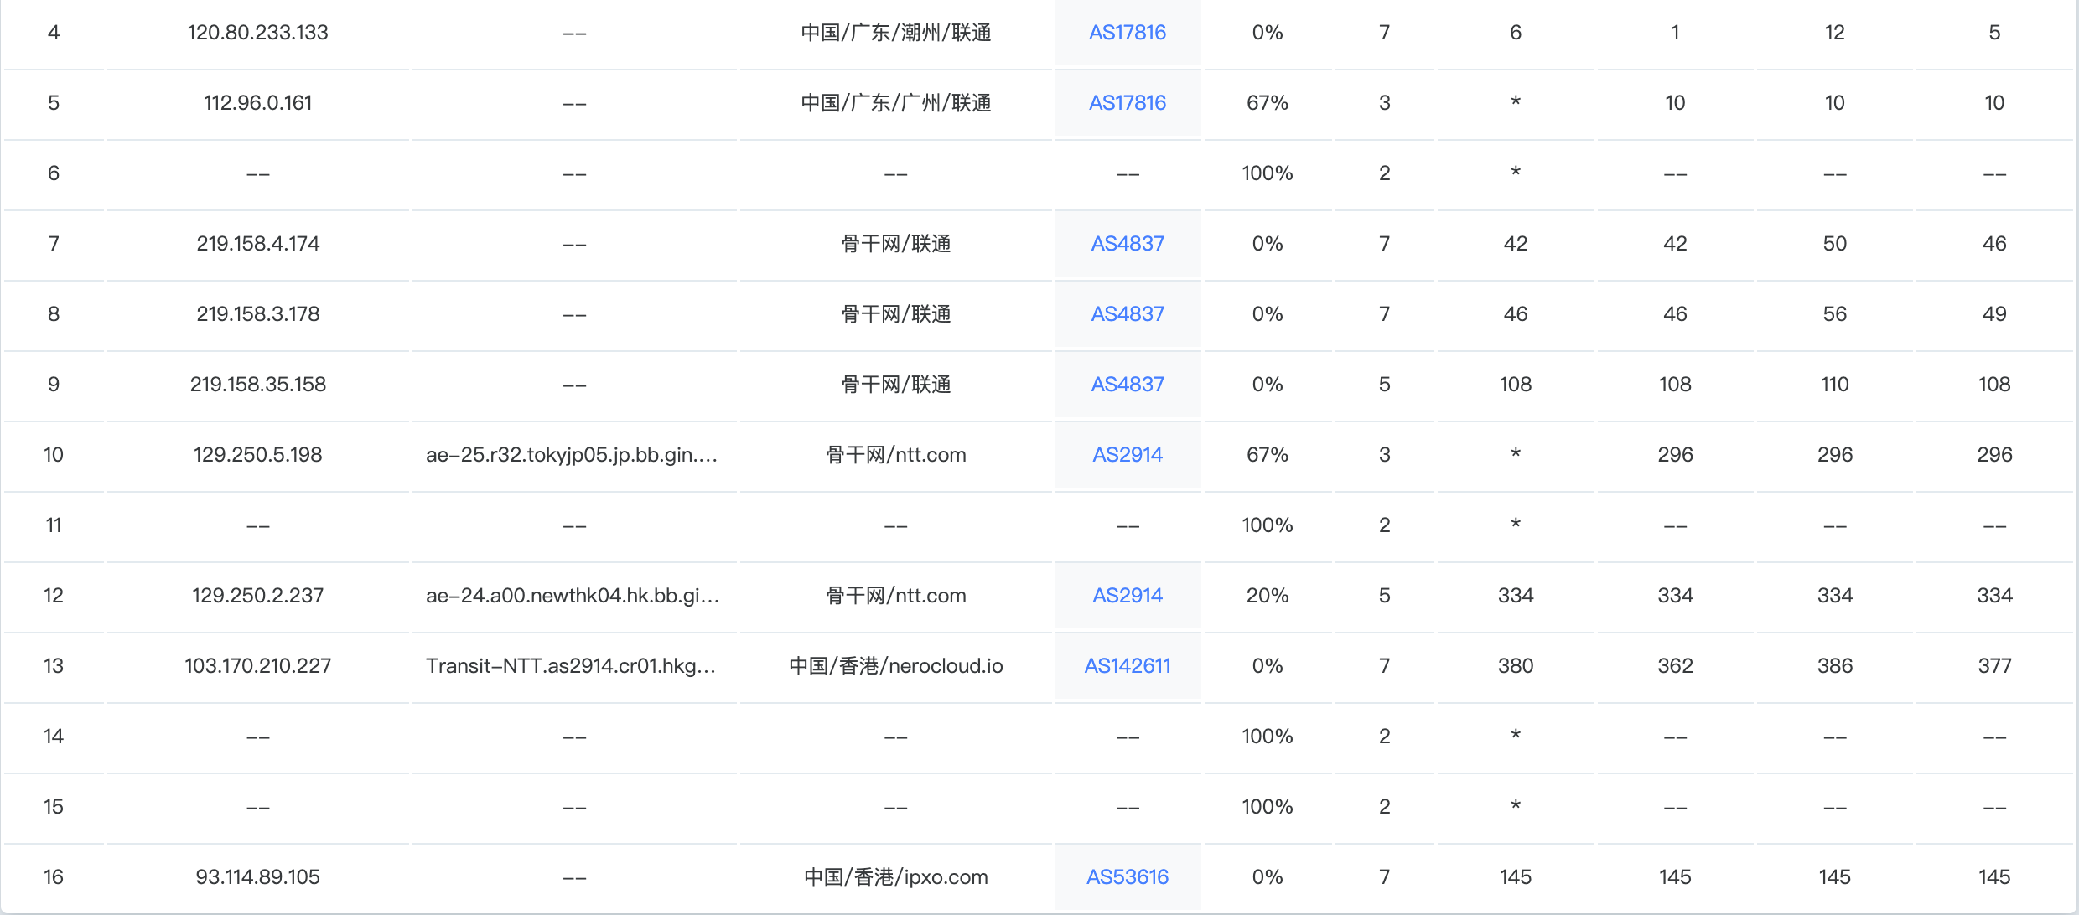Viewport: 2079px width, 915px height.
Task: Click IP 129.250.5.198 in hop 10
Action: (x=257, y=455)
